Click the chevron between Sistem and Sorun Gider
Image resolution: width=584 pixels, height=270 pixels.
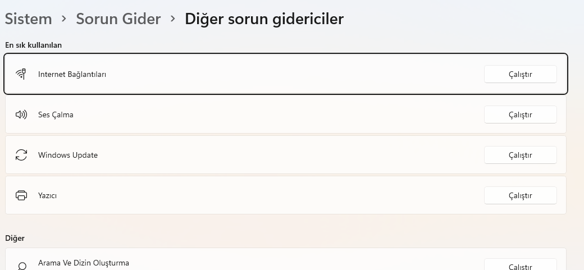(x=64, y=19)
